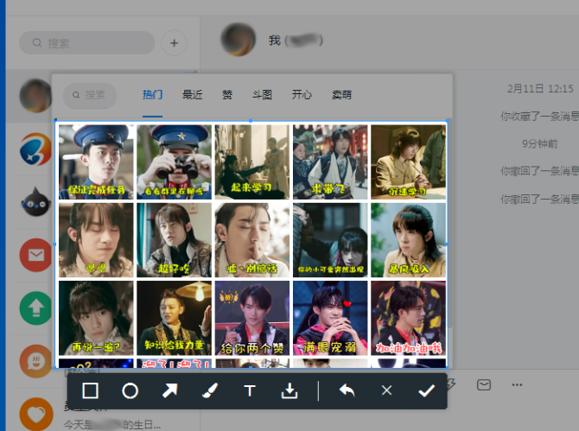Cancel the screenshot with the X icon
This screenshot has width=579, height=431.
(x=386, y=390)
